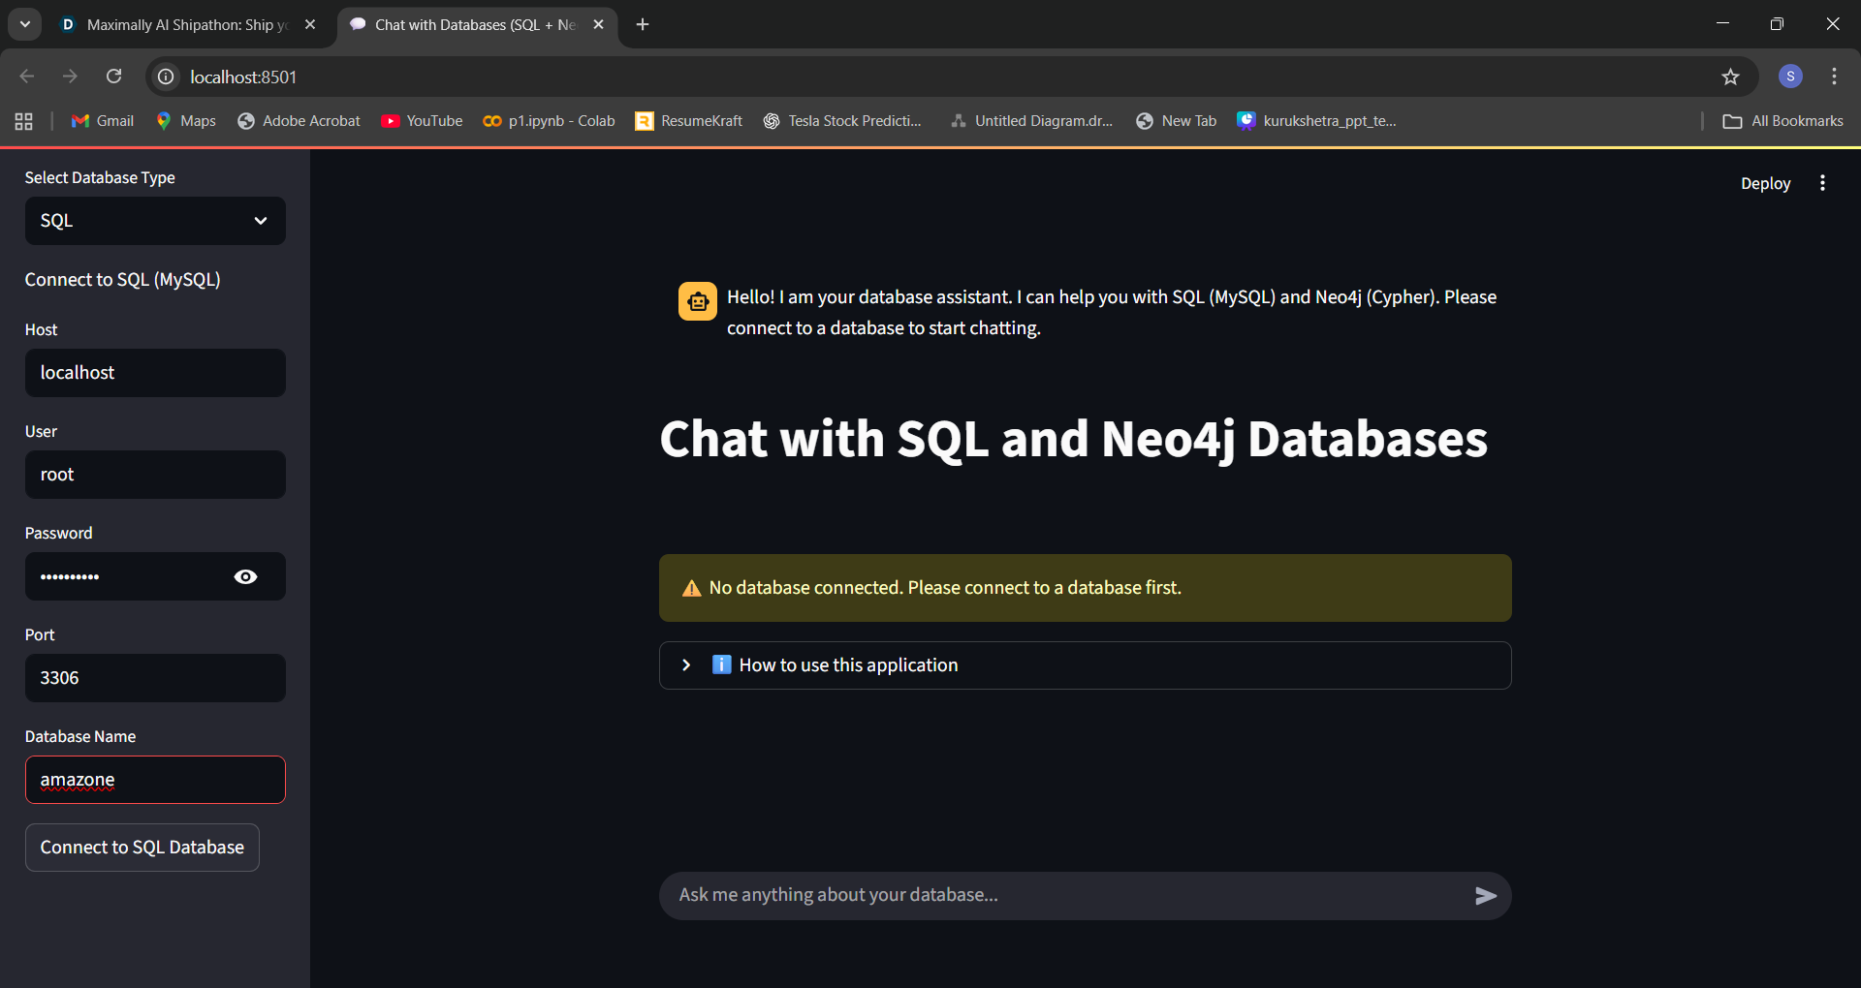Open the All Bookmarks folder
1861x988 pixels.
tap(1783, 121)
